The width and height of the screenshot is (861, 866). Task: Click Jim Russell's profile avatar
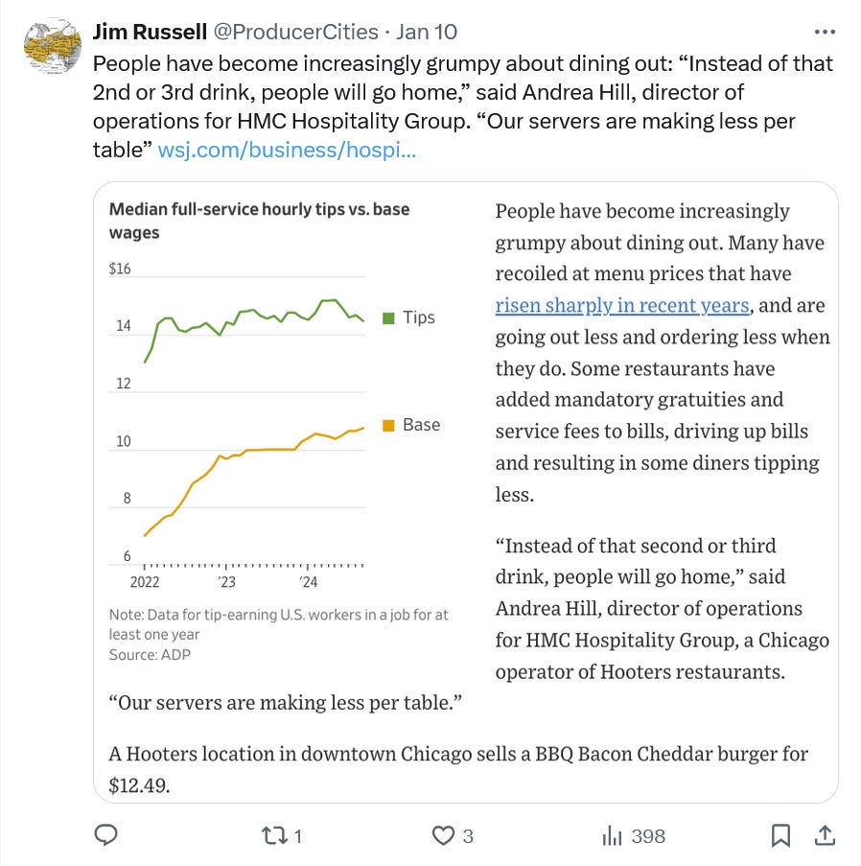click(53, 46)
